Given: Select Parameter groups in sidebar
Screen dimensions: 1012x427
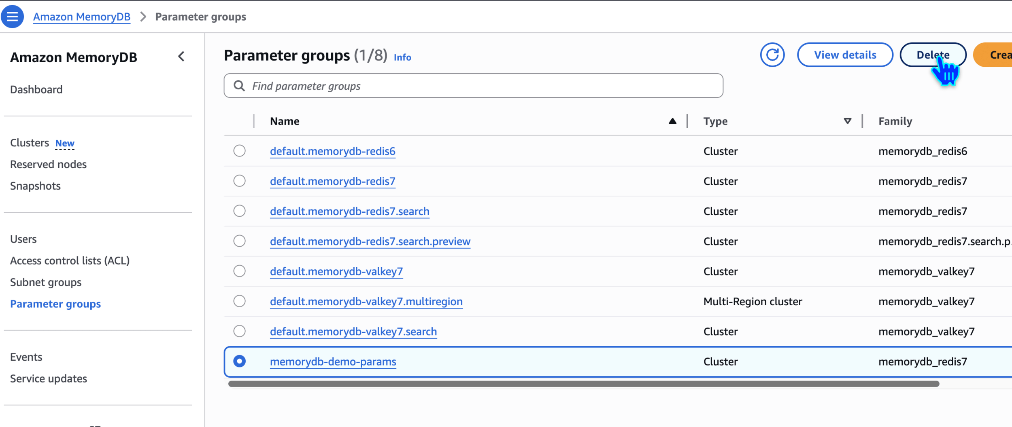Looking at the screenshot, I should coord(55,304).
